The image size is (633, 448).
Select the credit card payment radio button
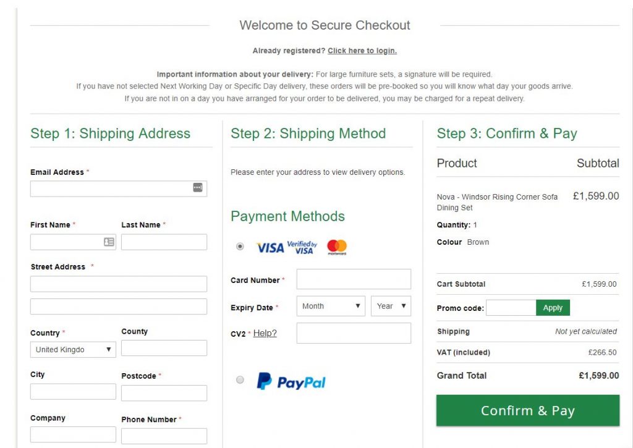click(240, 246)
